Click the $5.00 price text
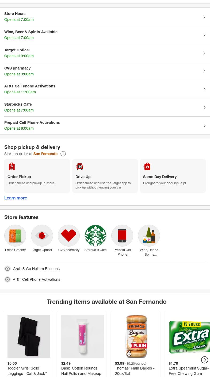 [12, 363]
